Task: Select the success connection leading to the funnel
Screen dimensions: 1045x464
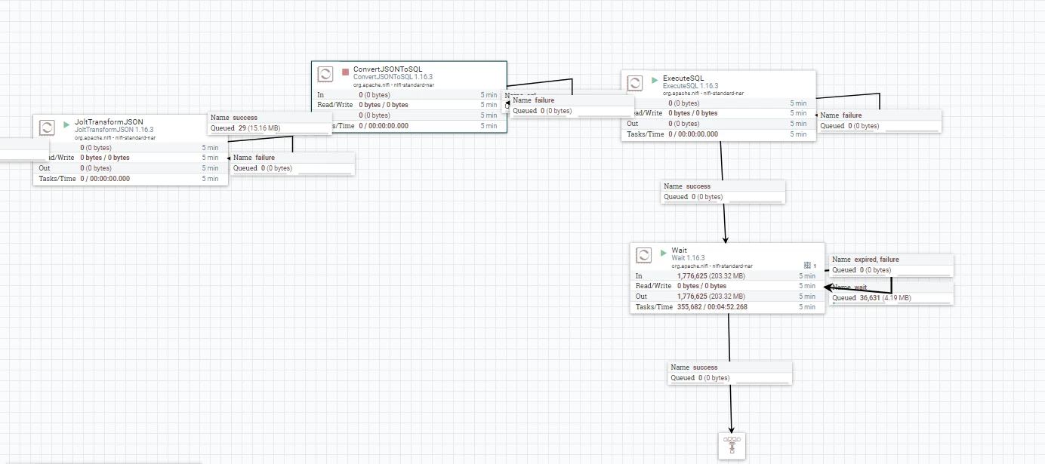Action: tap(730, 373)
